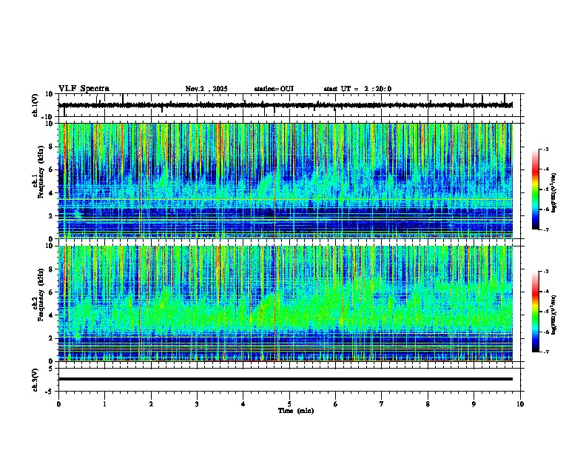Click the "2" tick on time axis
This screenshot has height=453, width=586.
point(151,404)
